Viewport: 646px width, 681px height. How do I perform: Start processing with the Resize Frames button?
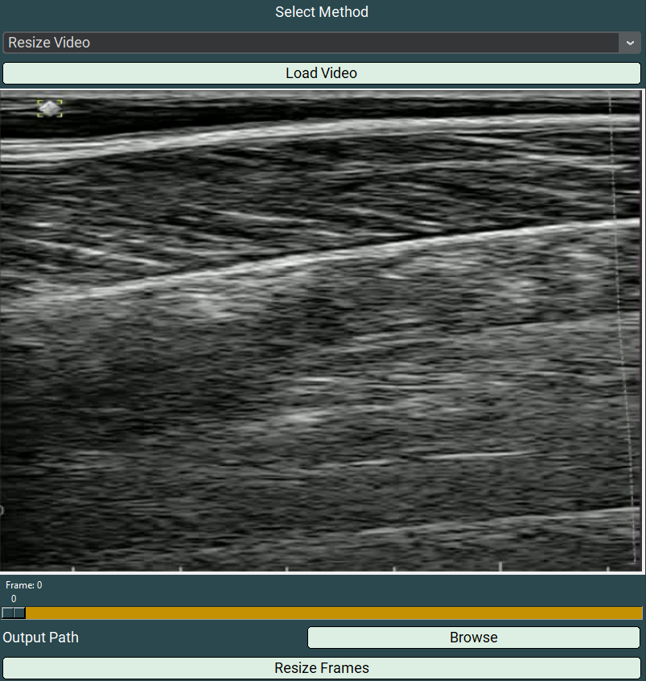(322, 668)
